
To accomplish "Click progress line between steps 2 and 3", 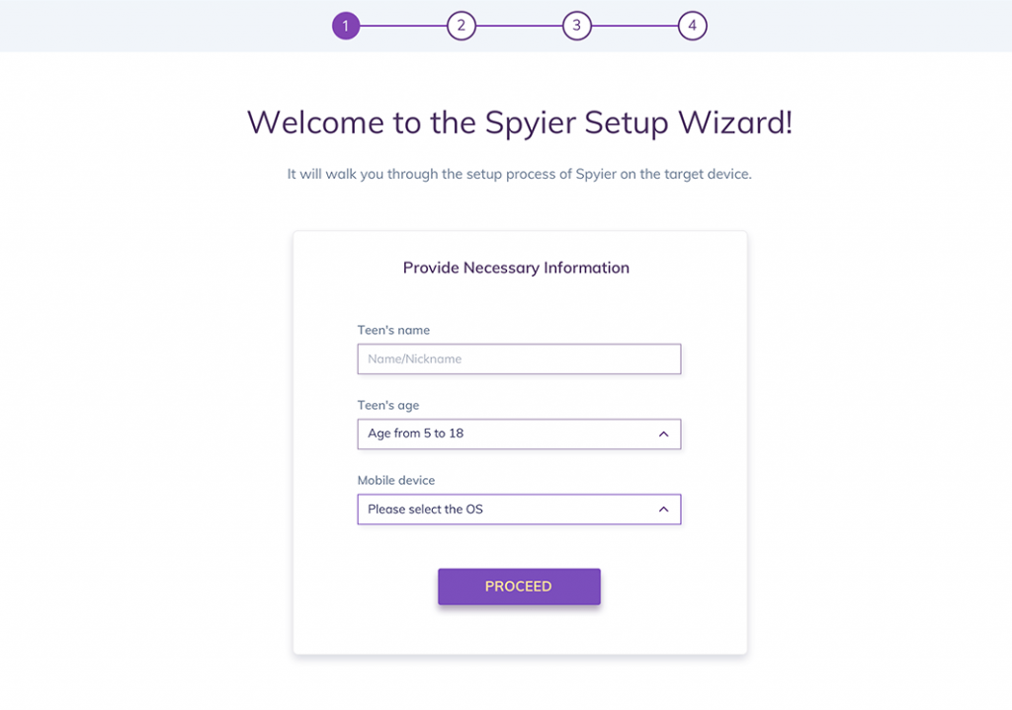I will pos(519,26).
